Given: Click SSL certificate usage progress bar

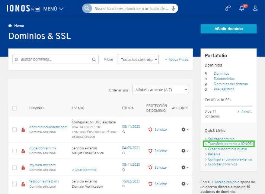Looking at the screenshot, I should [229, 106].
